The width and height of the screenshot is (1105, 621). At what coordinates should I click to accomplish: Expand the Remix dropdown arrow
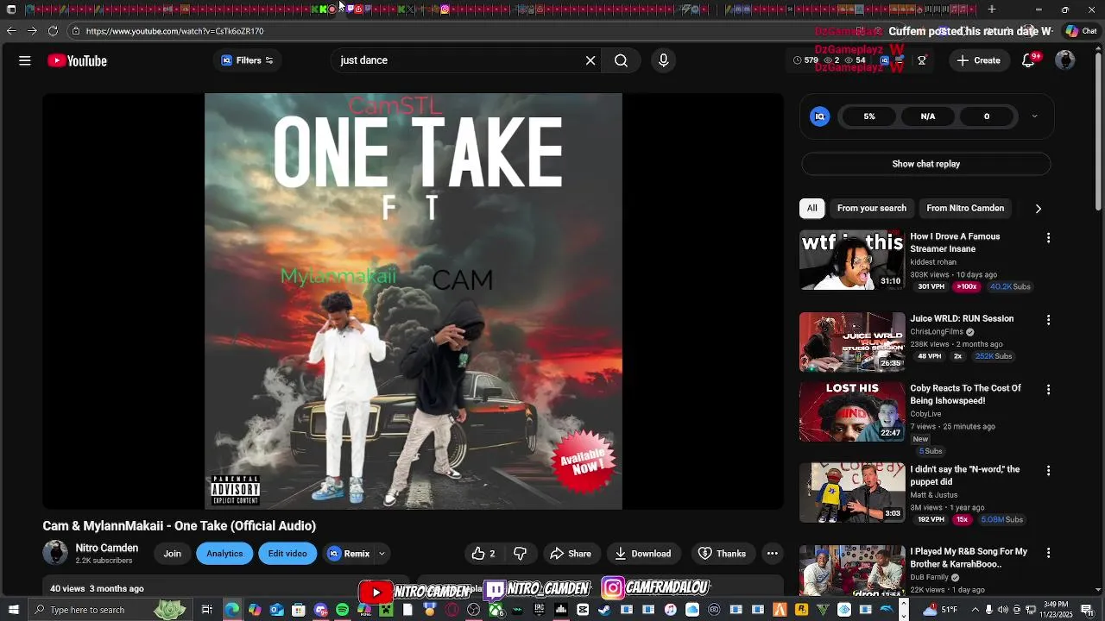pyautogui.click(x=382, y=554)
